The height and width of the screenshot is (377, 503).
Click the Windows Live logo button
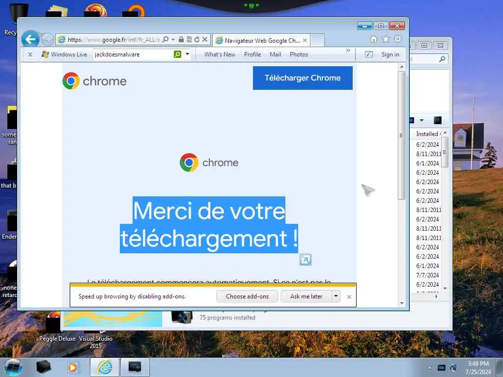[64, 54]
